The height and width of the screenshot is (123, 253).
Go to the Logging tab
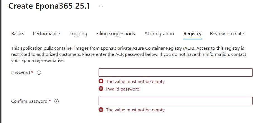(78, 34)
